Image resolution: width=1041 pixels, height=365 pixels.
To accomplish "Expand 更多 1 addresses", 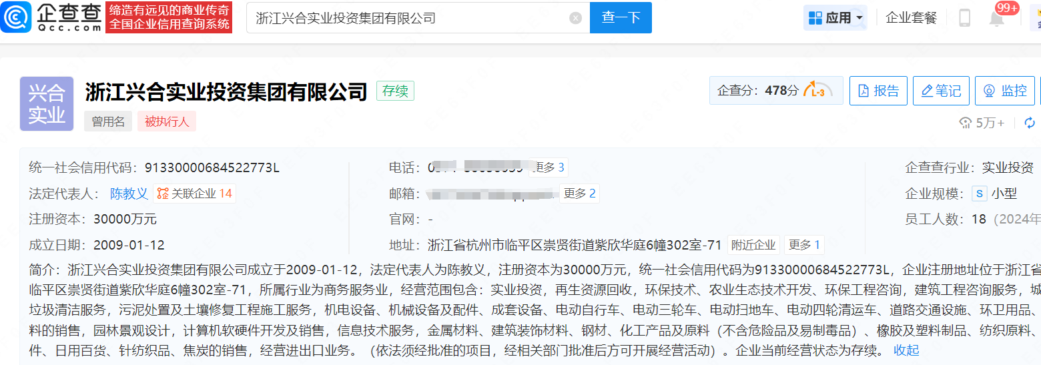I will [x=804, y=245].
